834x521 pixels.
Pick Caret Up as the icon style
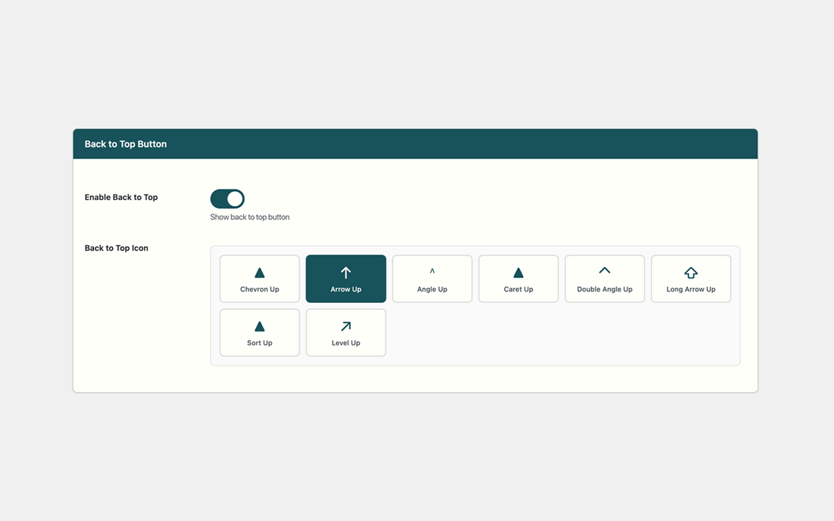click(518, 279)
